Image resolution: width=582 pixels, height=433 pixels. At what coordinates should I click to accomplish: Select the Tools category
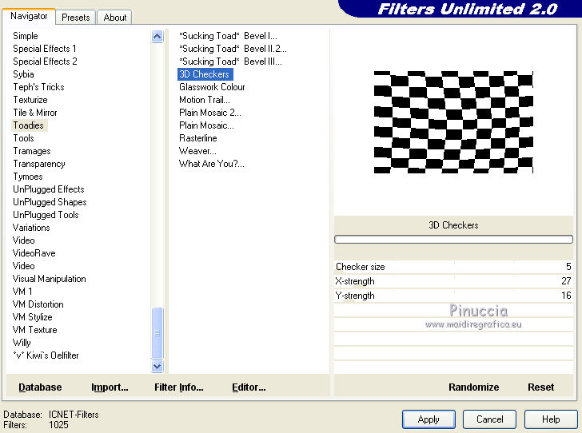coord(23,138)
